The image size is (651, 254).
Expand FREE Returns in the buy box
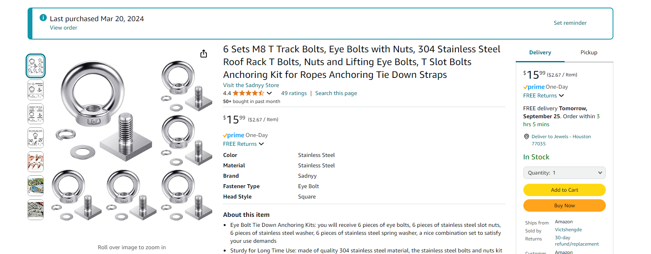543,95
